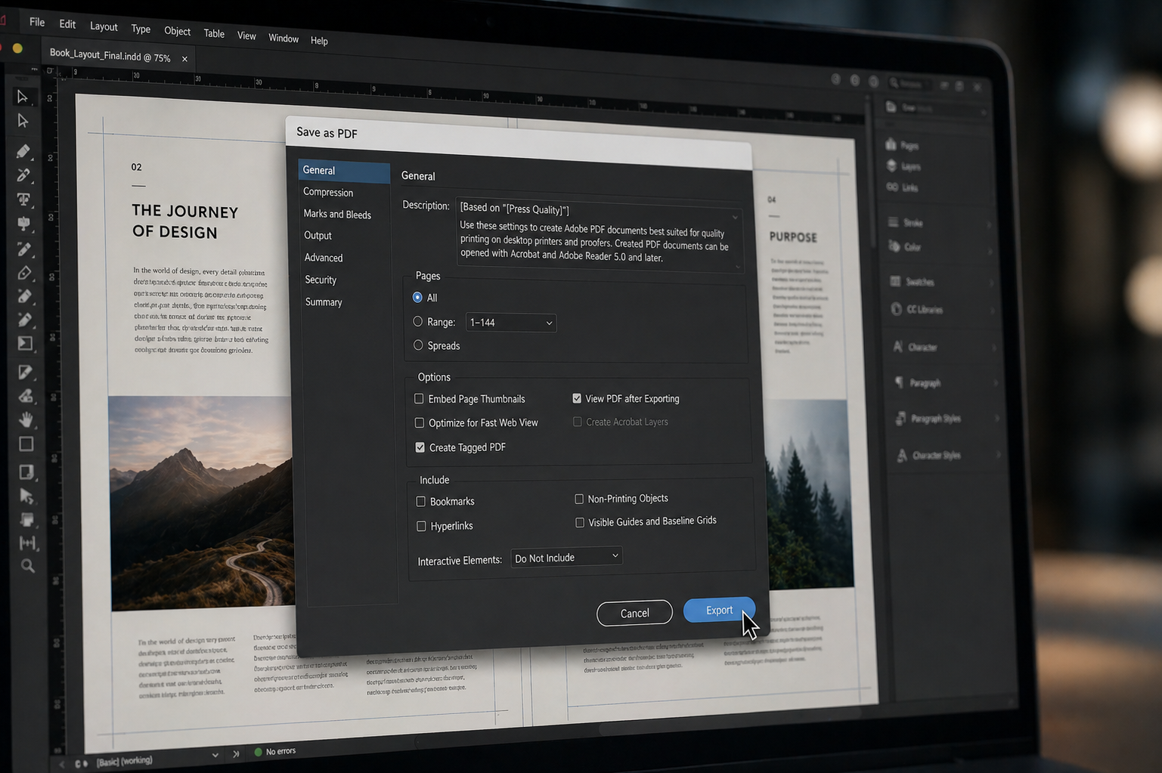Viewport: 1162px width, 773px height.
Task: Open the Swatches panel
Action: pos(913,282)
